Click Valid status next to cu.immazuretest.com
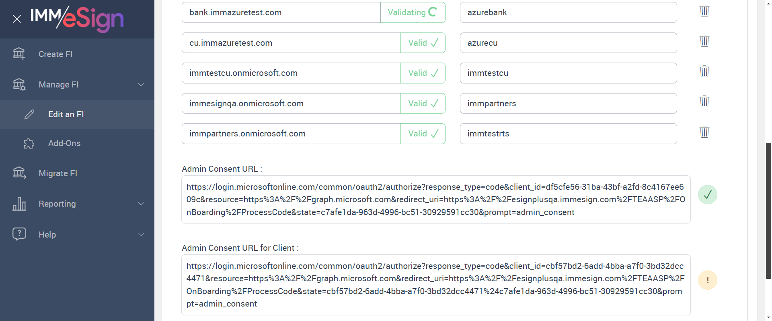 point(423,43)
